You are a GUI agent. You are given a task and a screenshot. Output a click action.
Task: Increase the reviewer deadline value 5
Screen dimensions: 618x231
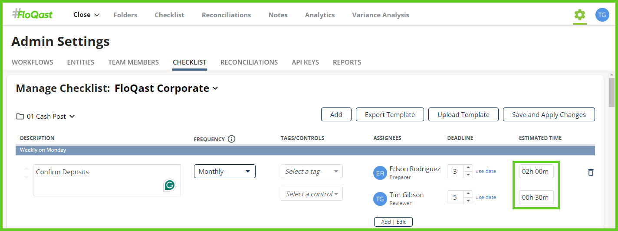(x=467, y=194)
